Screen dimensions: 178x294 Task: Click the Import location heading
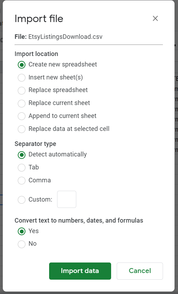point(36,54)
